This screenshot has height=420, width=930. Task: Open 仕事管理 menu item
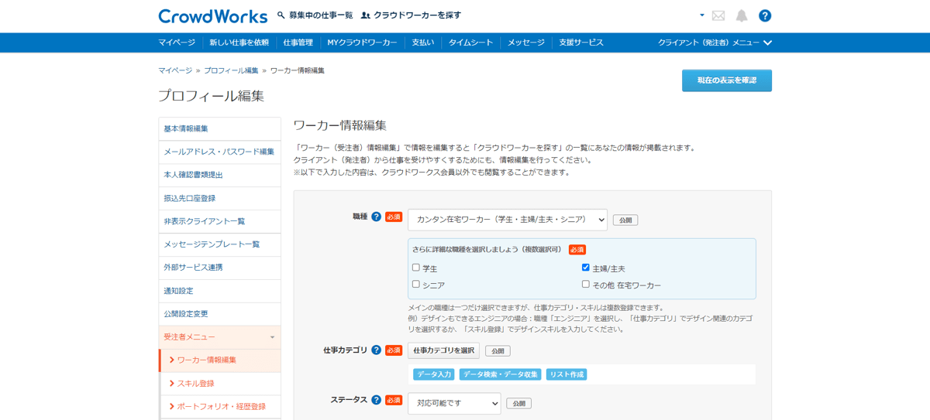pyautogui.click(x=298, y=43)
